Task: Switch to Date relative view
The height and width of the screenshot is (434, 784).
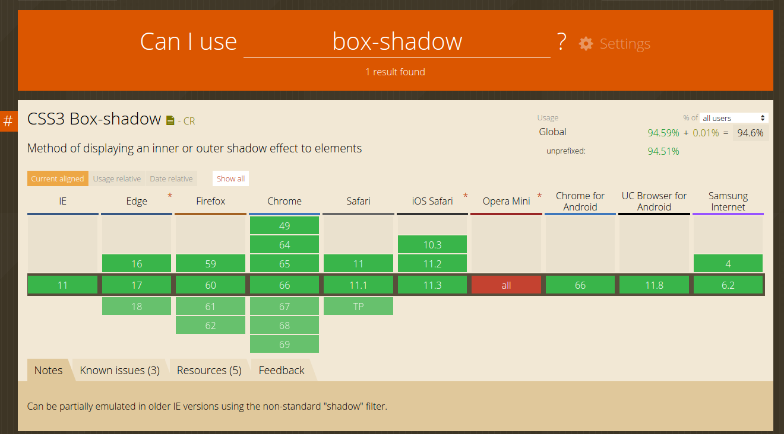Action: pyautogui.click(x=171, y=178)
